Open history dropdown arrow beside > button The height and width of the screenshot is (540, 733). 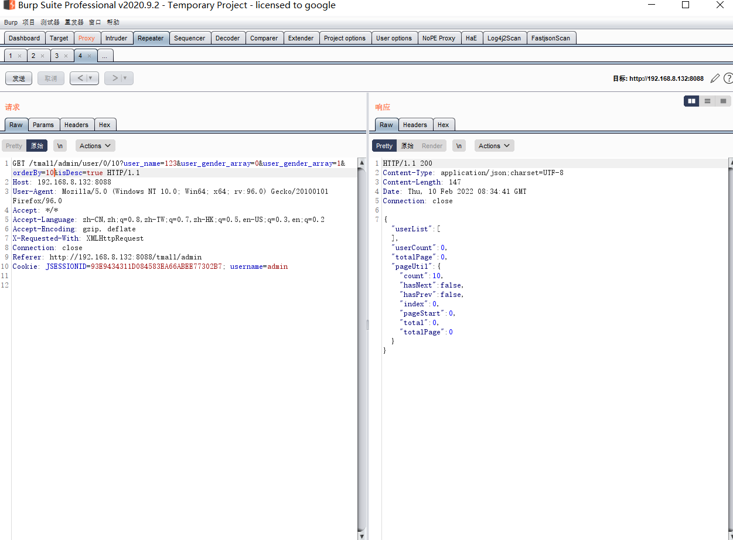[x=126, y=78]
